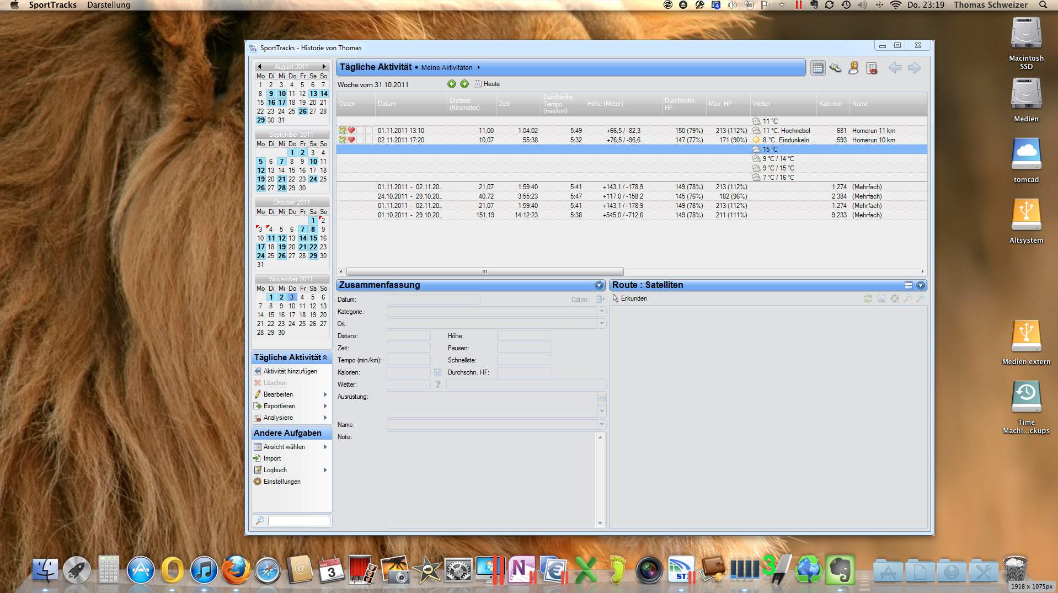Select the calendar grid view icon
Image resolution: width=1058 pixels, height=593 pixels.
817,68
